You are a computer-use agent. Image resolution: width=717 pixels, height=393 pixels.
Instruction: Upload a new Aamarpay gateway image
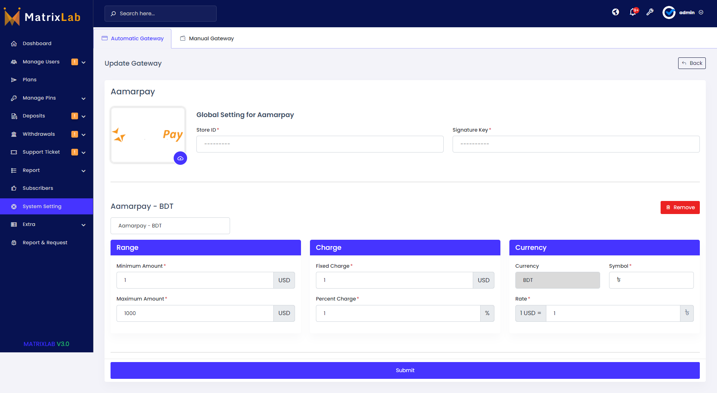point(180,158)
